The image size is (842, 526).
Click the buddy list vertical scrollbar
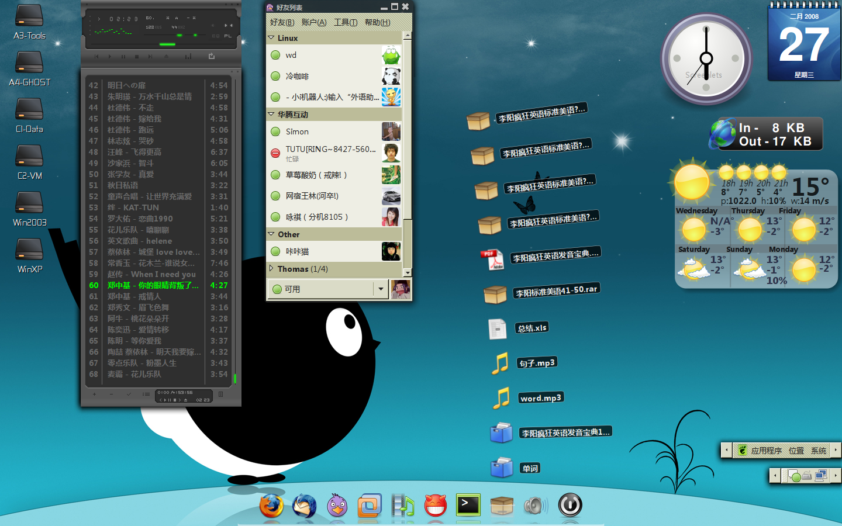pos(408,154)
